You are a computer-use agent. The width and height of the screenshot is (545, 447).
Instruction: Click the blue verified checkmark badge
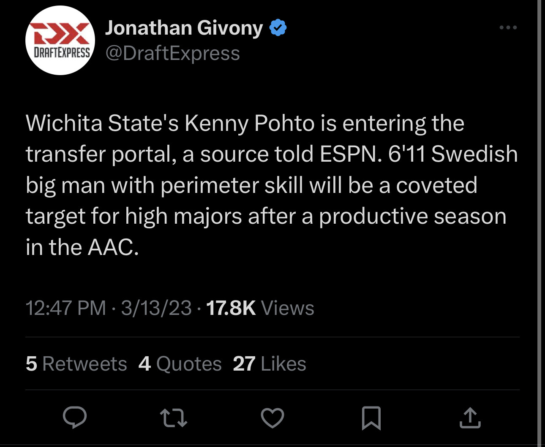pyautogui.click(x=278, y=28)
